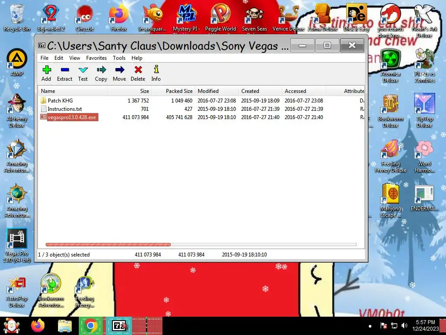The height and width of the screenshot is (335, 446).
Task: Select the Venice Deluxe desktop shortcut
Action: [x=288, y=17]
